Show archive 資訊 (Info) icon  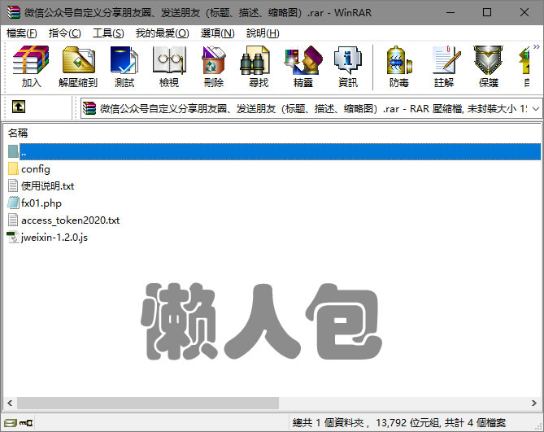click(348, 67)
